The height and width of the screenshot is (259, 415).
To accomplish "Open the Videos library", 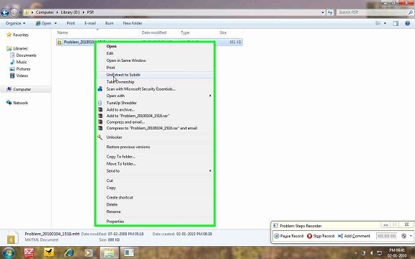I will click(19, 76).
